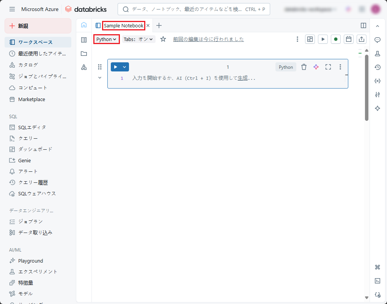The height and width of the screenshot is (304, 387).
Task: Click the New button
Action: point(38,26)
